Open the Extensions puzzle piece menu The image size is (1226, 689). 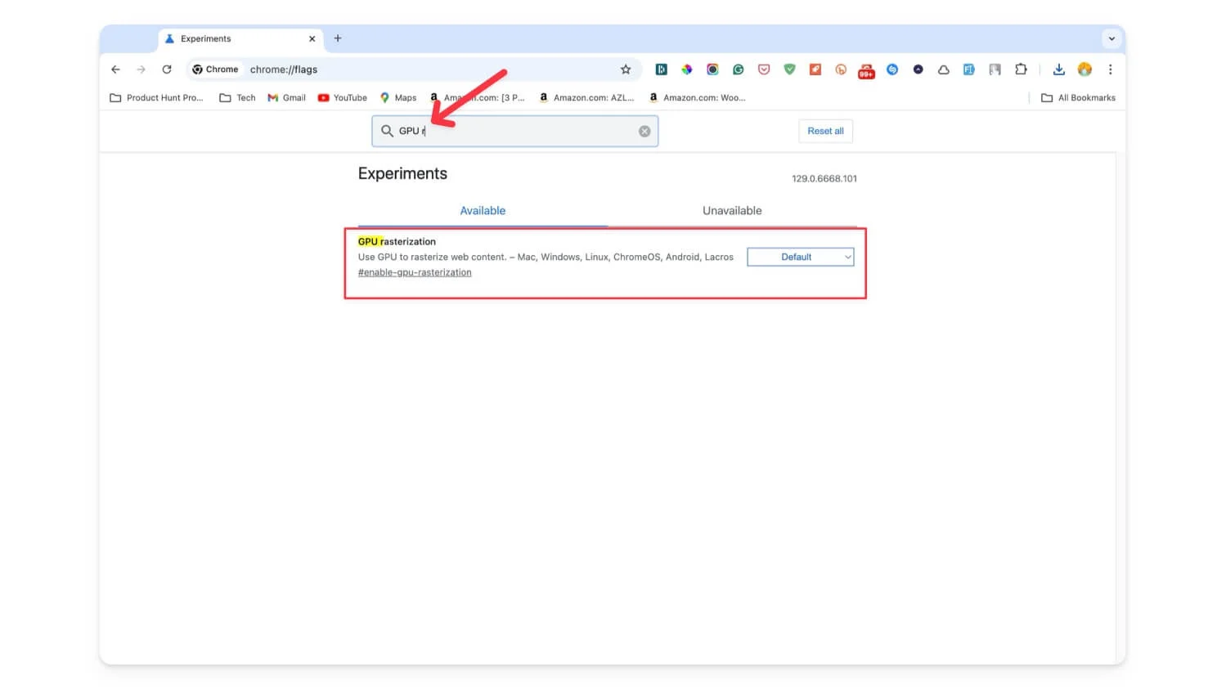click(x=1021, y=69)
